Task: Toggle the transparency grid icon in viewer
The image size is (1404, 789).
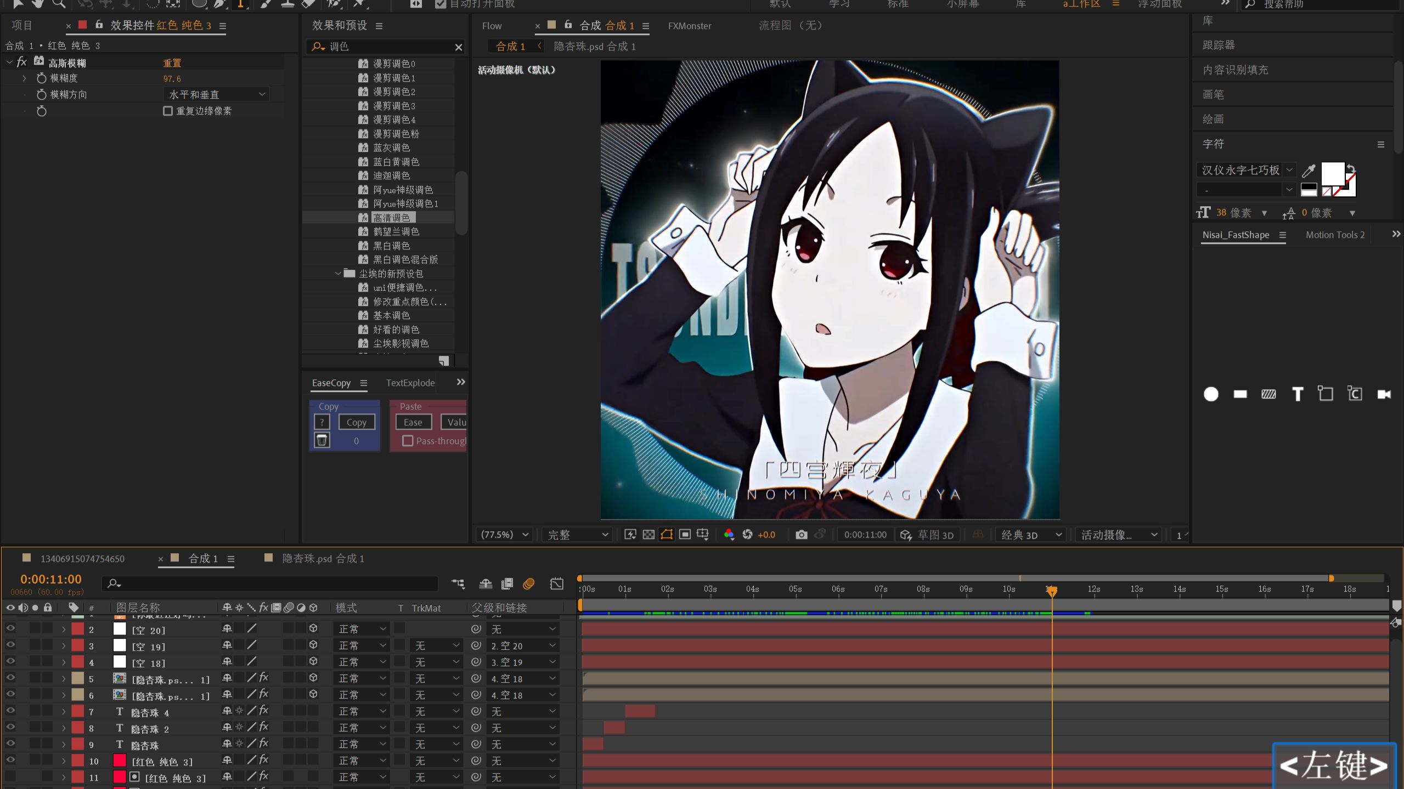Action: tap(649, 535)
